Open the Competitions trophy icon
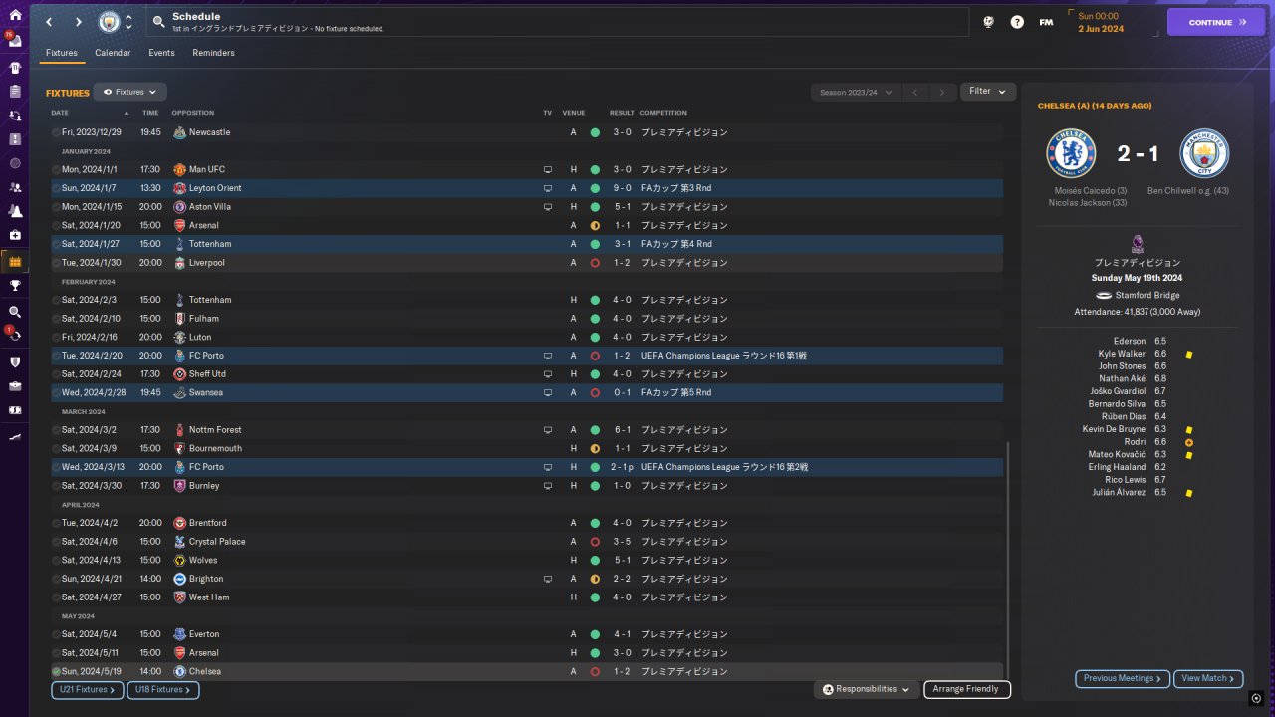This screenshot has height=717, width=1275. click(15, 286)
